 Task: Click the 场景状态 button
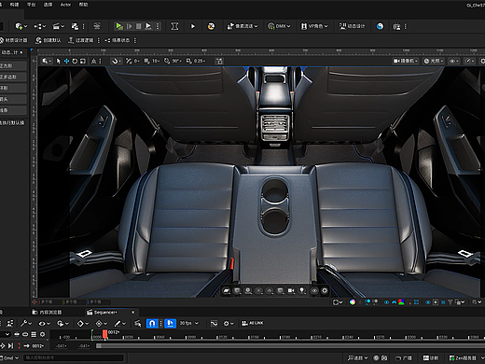click(x=117, y=40)
